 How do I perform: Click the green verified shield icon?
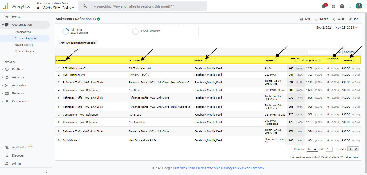tap(99, 19)
